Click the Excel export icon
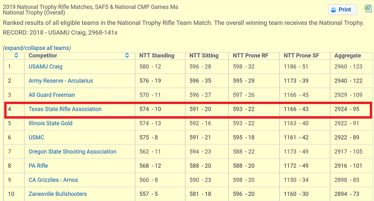The image size is (374, 201). tap(368, 8)
